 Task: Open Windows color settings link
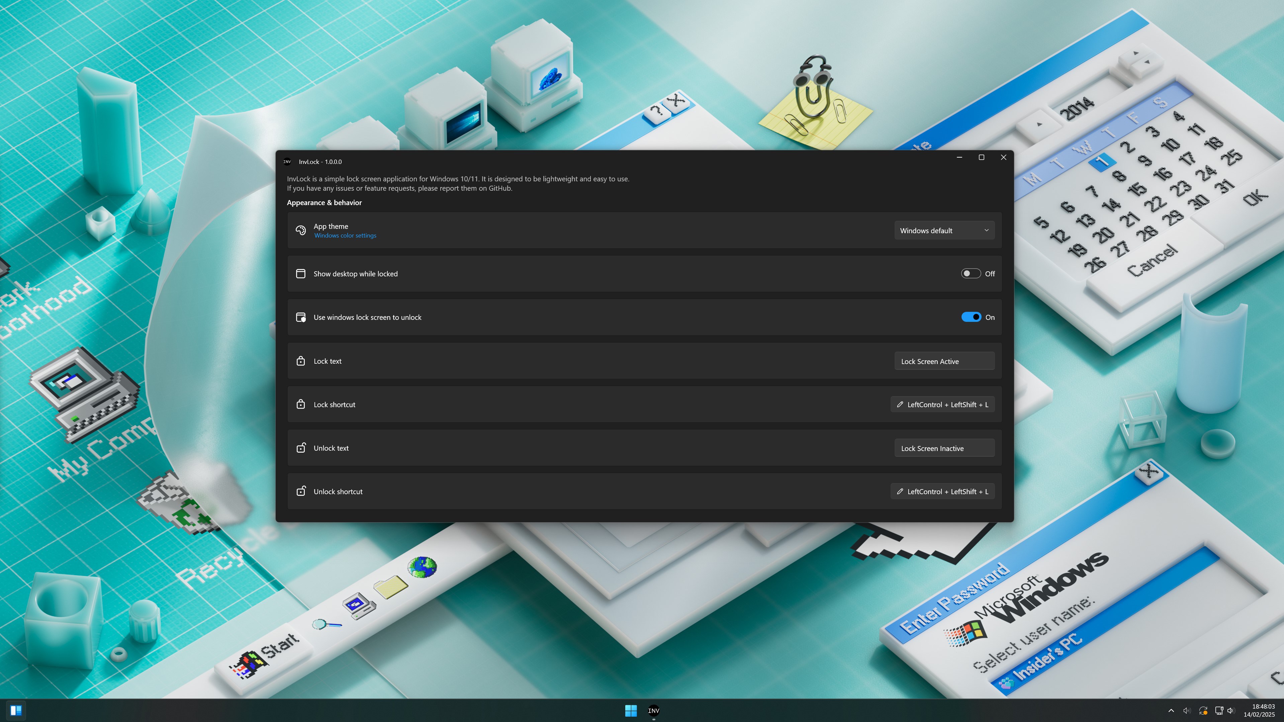345,235
